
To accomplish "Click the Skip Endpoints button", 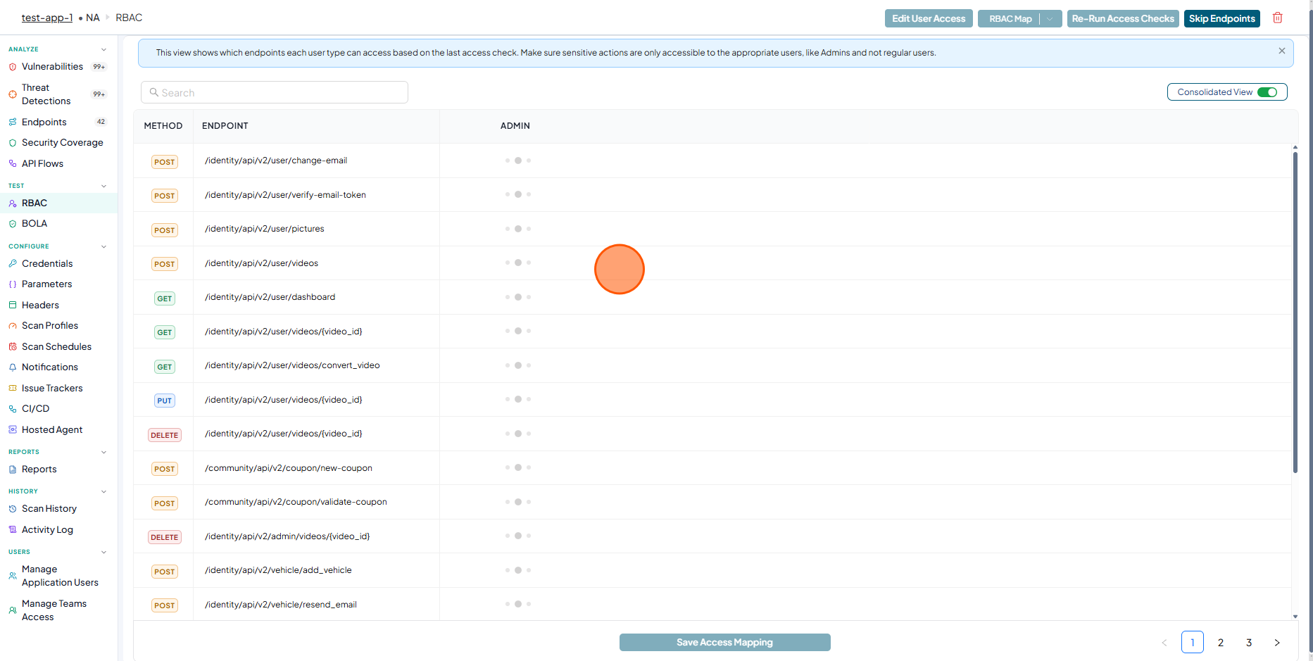I will point(1222,19).
